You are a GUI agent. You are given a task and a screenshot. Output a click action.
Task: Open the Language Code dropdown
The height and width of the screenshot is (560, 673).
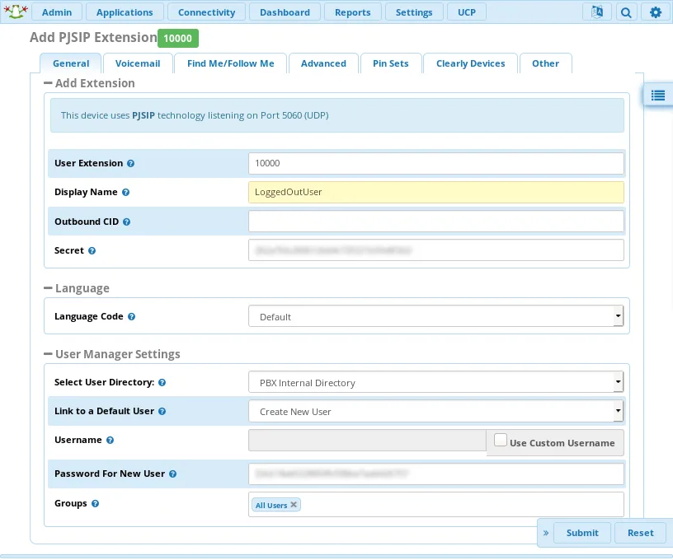(x=435, y=316)
